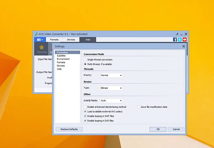Click the Threads section heading
The height and width of the screenshot is (148, 214).
[x=88, y=69]
